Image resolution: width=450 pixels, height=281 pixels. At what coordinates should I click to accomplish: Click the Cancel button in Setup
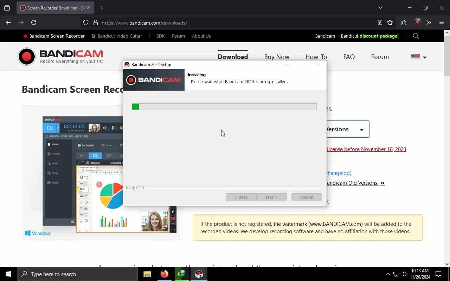pos(306,197)
